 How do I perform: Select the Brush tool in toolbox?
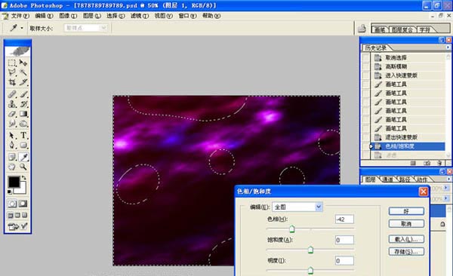[23, 94]
